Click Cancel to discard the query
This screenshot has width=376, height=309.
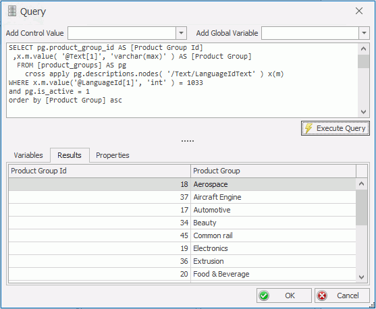(x=342, y=296)
